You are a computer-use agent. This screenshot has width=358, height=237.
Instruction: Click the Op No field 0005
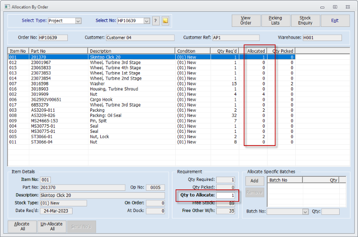(x=155, y=188)
